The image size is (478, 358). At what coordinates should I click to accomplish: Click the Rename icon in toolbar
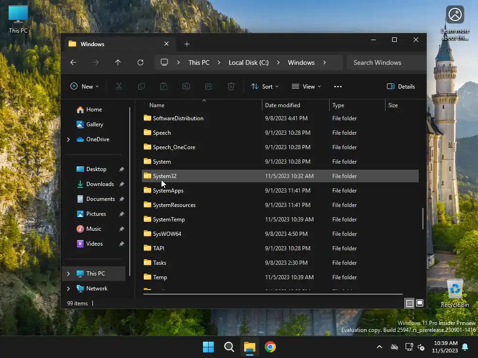click(186, 86)
